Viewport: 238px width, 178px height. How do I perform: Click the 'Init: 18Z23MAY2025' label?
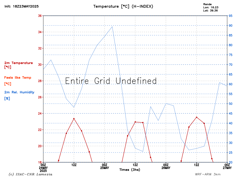click(21, 6)
